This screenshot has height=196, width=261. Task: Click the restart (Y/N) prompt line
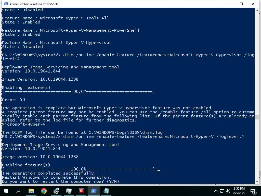click(x=60, y=181)
